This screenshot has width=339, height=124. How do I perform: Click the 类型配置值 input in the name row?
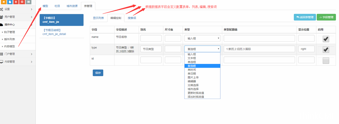coord(260,39)
